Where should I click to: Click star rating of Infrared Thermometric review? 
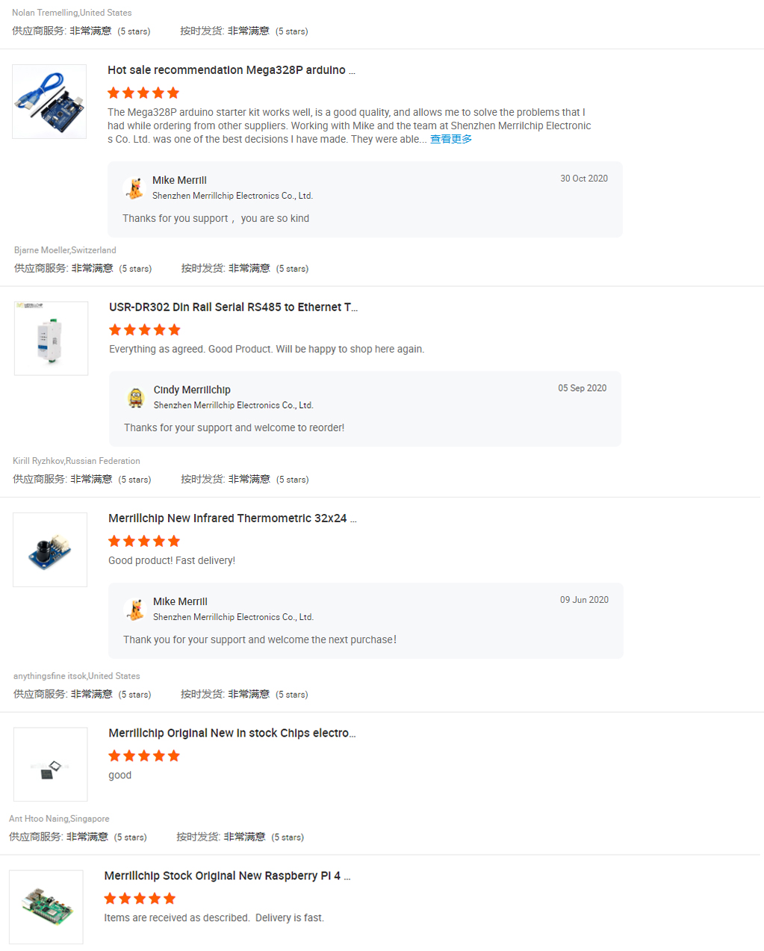point(144,541)
